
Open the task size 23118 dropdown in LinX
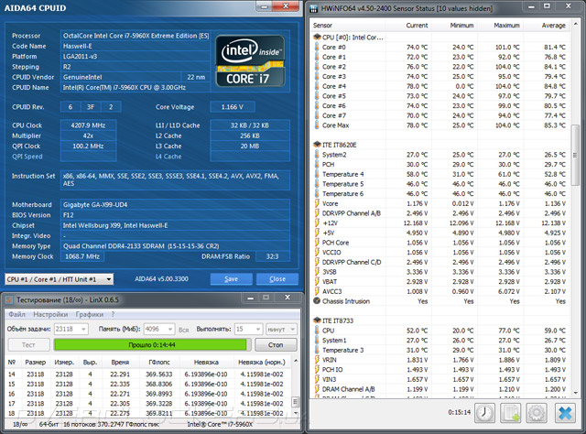coord(71,329)
